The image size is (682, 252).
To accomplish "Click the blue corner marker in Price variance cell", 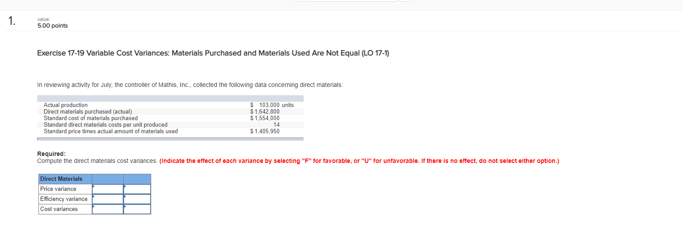I will pos(93,186).
